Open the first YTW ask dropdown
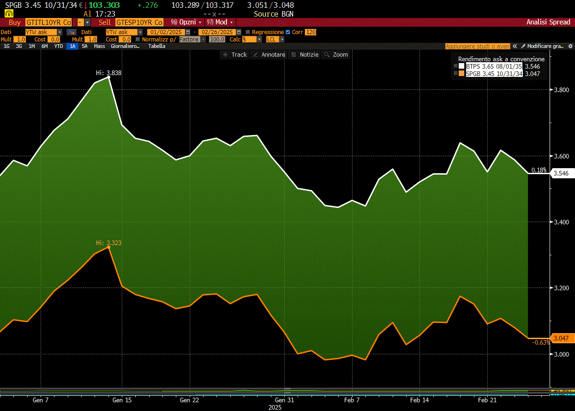Viewport: 575px width, 411px height. (x=43, y=32)
